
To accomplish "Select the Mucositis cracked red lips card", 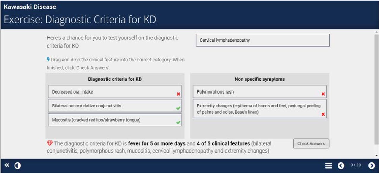I will [115, 120].
